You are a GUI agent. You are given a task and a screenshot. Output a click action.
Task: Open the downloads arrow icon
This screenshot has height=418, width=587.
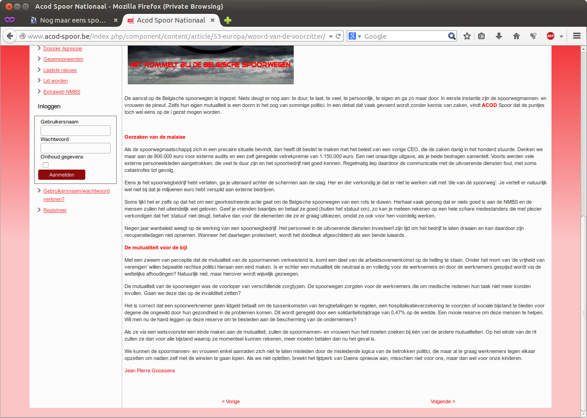point(499,36)
